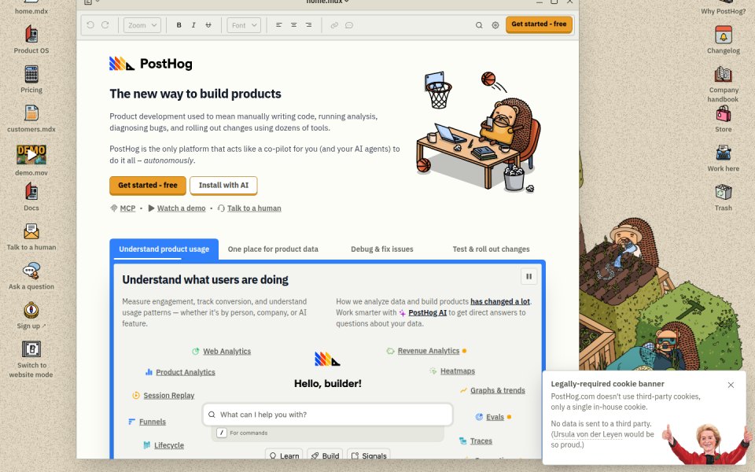Toggle italic formatting in toolbar
The height and width of the screenshot is (472, 755).
pyautogui.click(x=193, y=25)
